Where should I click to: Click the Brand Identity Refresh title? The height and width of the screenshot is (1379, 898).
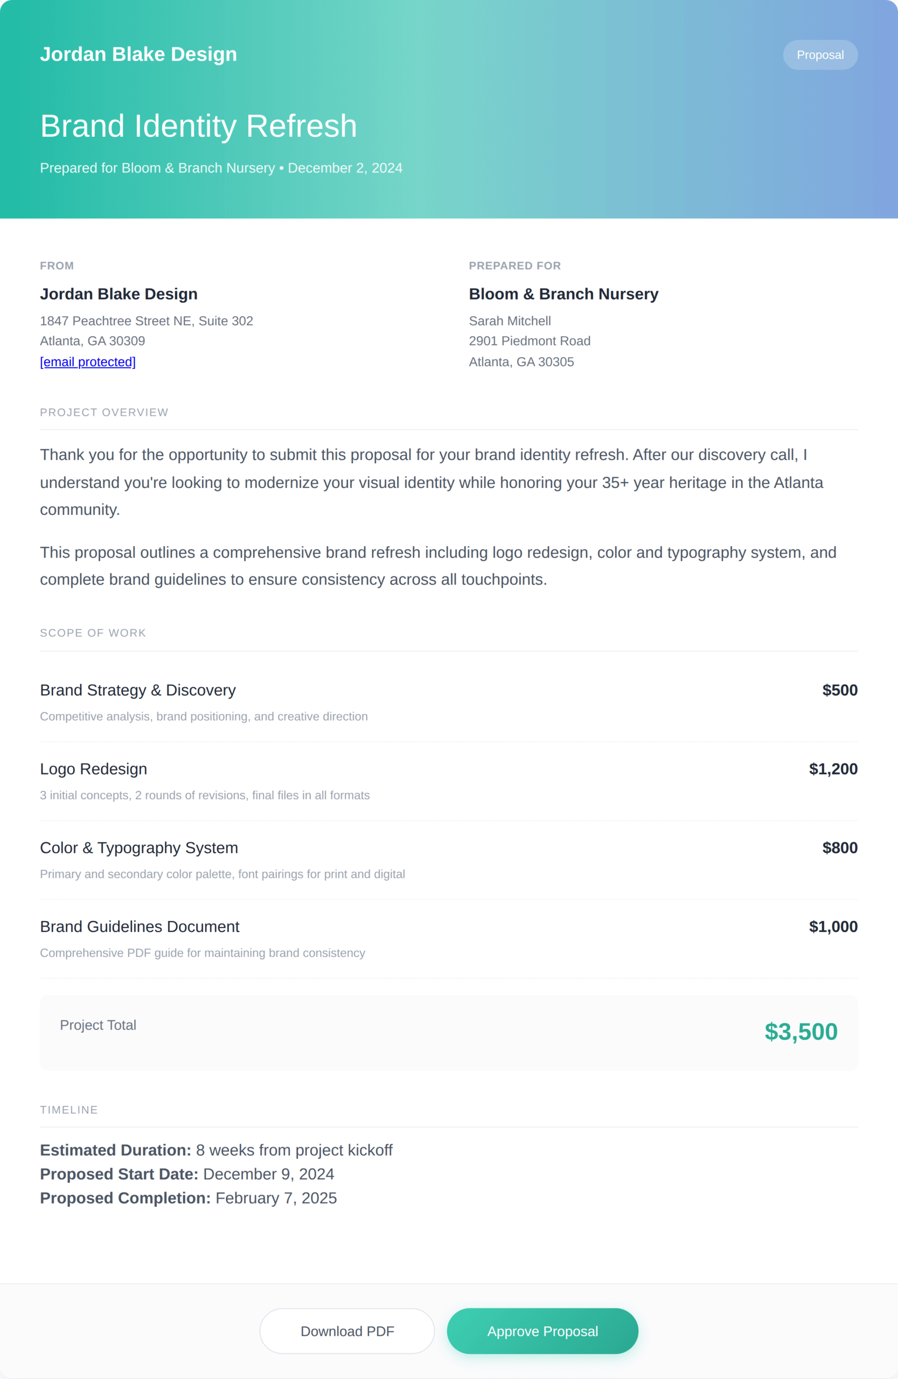[198, 126]
